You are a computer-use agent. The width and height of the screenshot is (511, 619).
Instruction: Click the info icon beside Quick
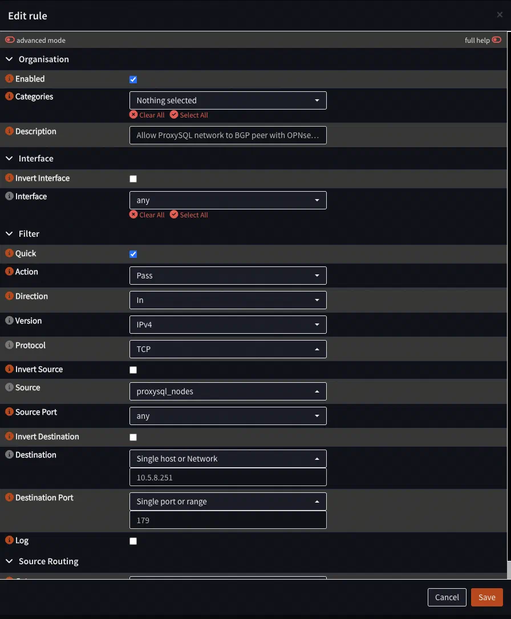pos(10,253)
